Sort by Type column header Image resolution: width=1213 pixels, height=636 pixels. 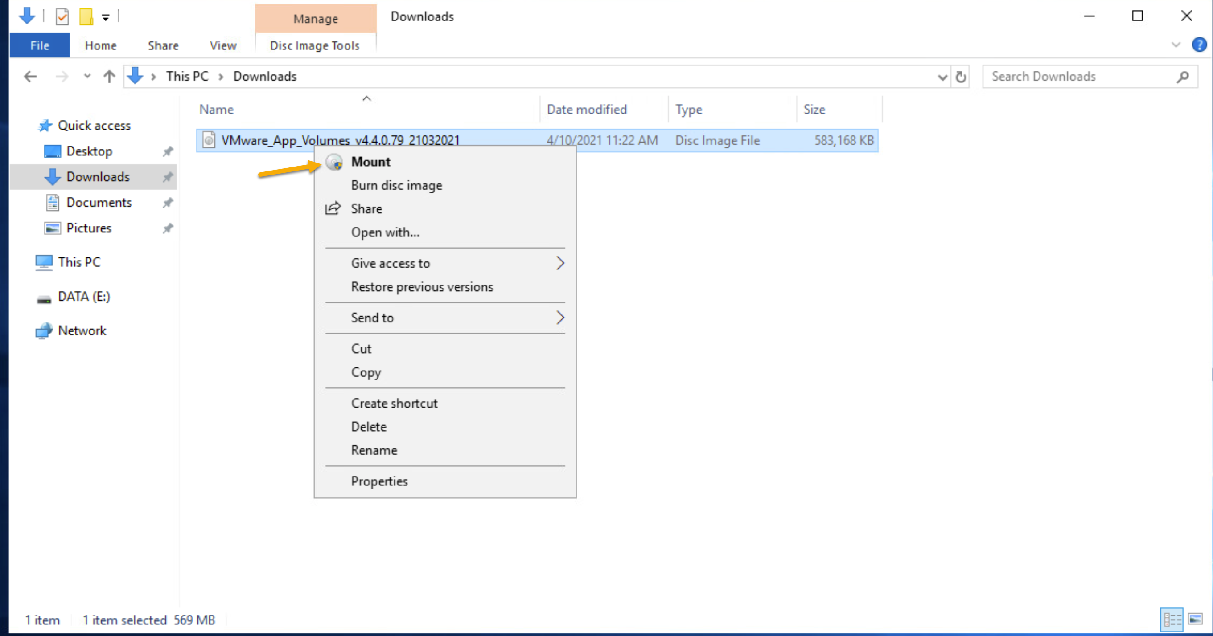pos(733,109)
